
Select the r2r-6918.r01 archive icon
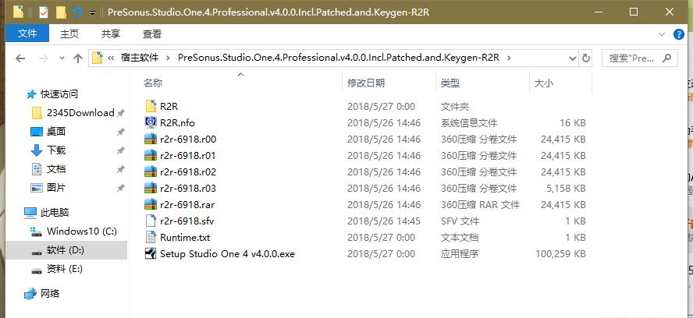point(151,155)
